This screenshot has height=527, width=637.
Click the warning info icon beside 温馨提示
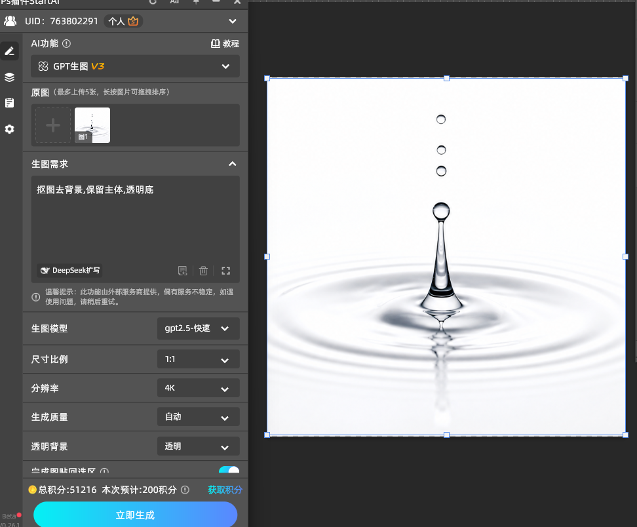tap(36, 297)
